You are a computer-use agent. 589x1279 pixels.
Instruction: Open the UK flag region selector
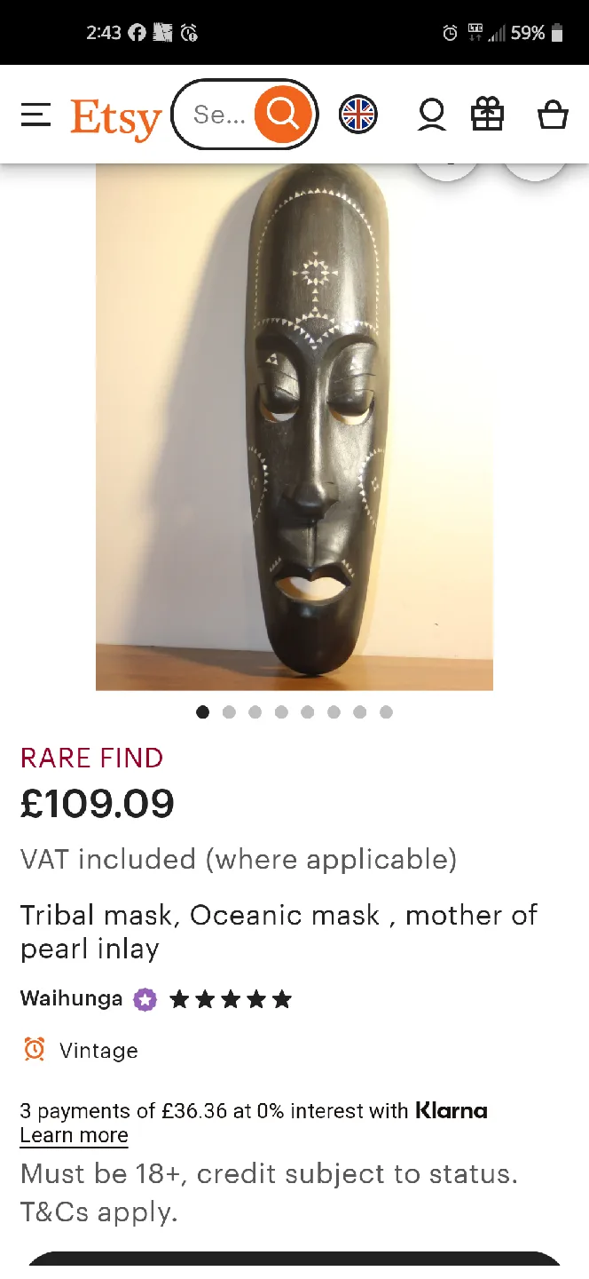(x=357, y=114)
